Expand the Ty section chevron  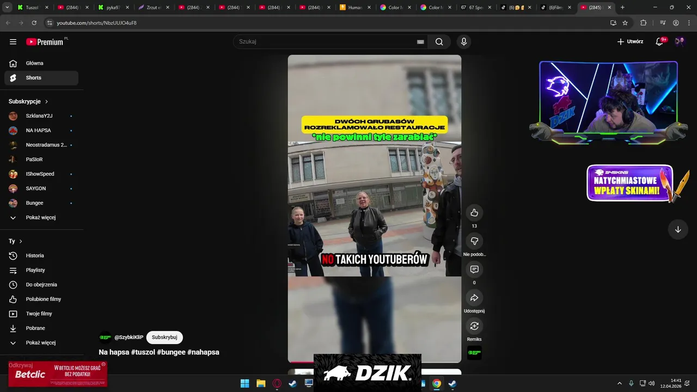tap(21, 241)
